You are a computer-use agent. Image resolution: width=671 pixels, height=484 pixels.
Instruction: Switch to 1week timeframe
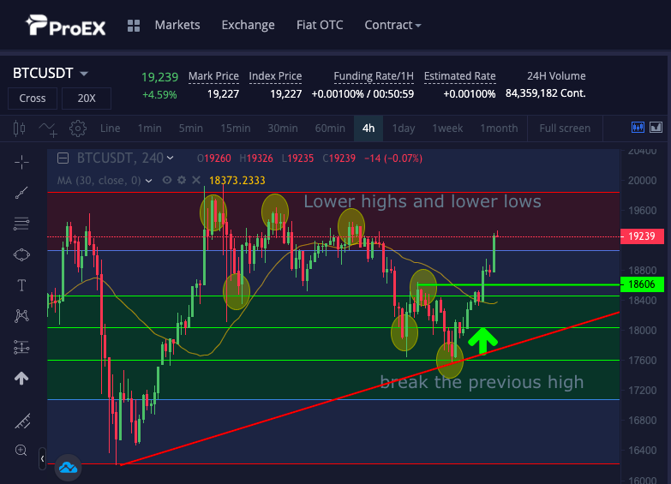[447, 128]
